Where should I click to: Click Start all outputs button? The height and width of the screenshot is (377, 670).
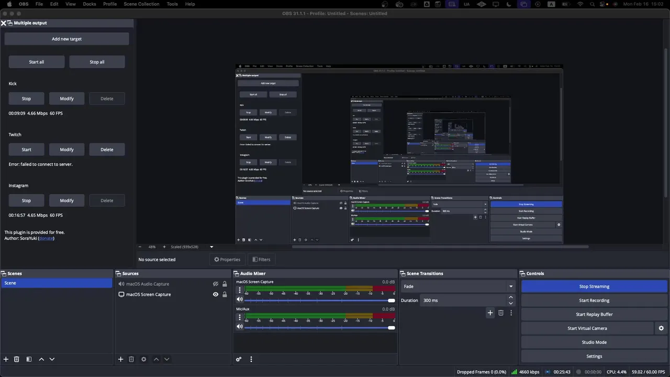37,62
